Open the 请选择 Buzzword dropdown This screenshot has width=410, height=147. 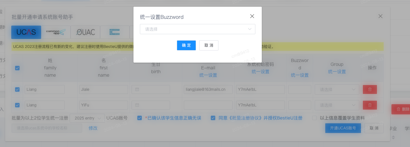[198, 29]
